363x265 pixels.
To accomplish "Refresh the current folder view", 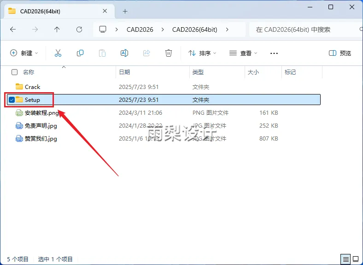I will [79, 29].
